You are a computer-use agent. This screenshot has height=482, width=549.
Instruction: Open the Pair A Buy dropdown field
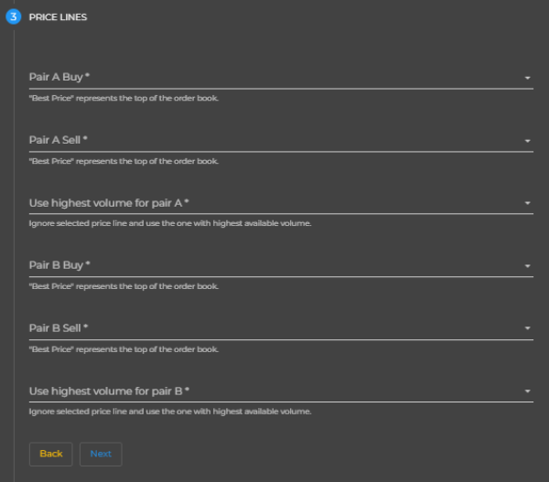[x=281, y=78]
